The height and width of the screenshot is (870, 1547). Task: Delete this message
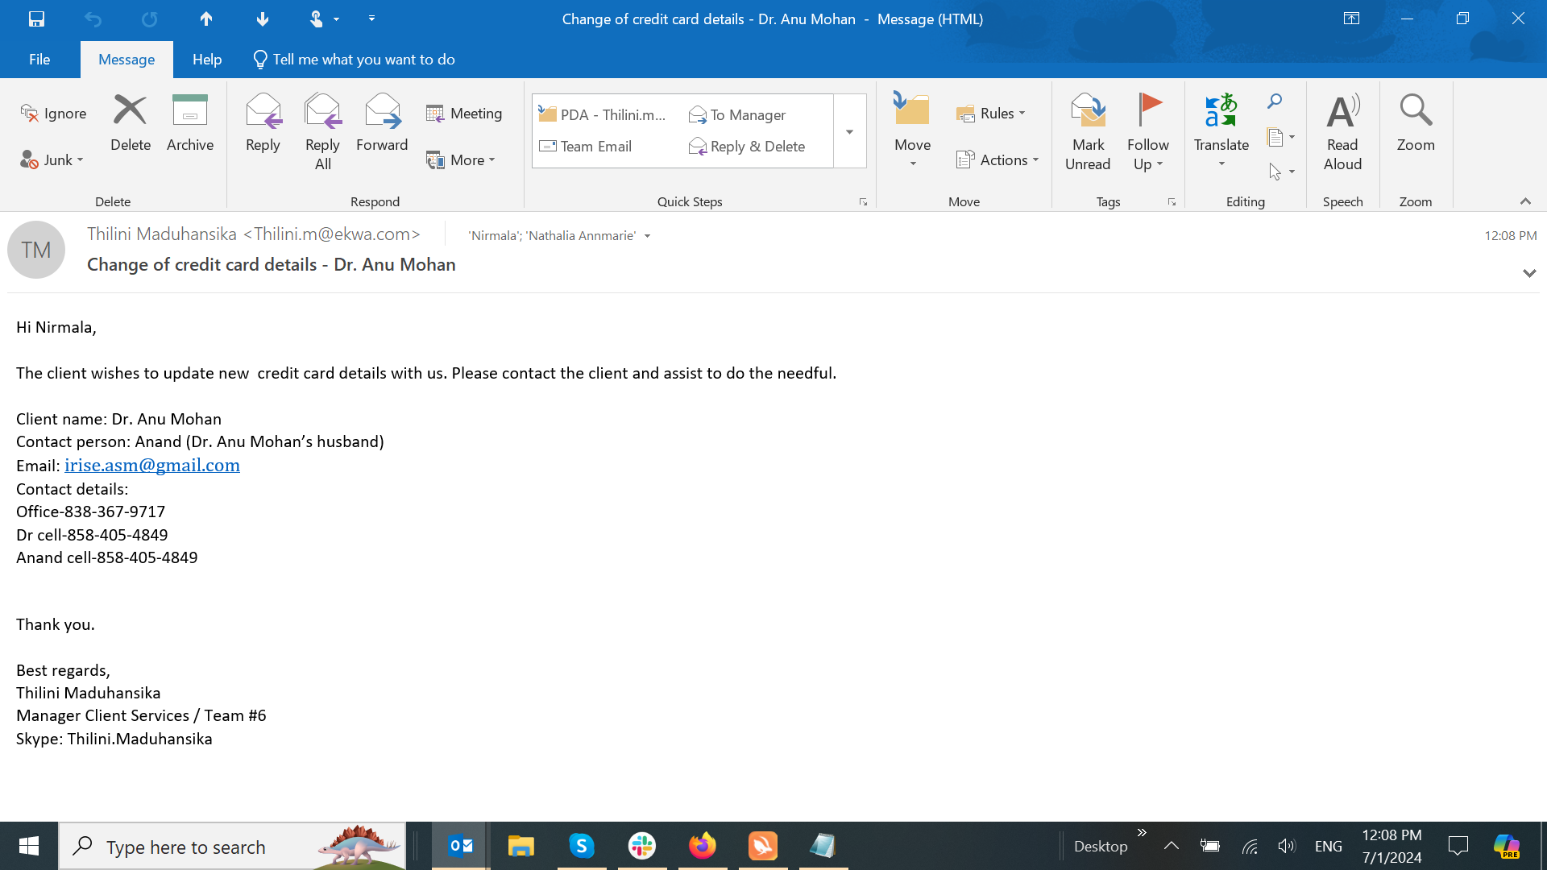click(x=131, y=122)
